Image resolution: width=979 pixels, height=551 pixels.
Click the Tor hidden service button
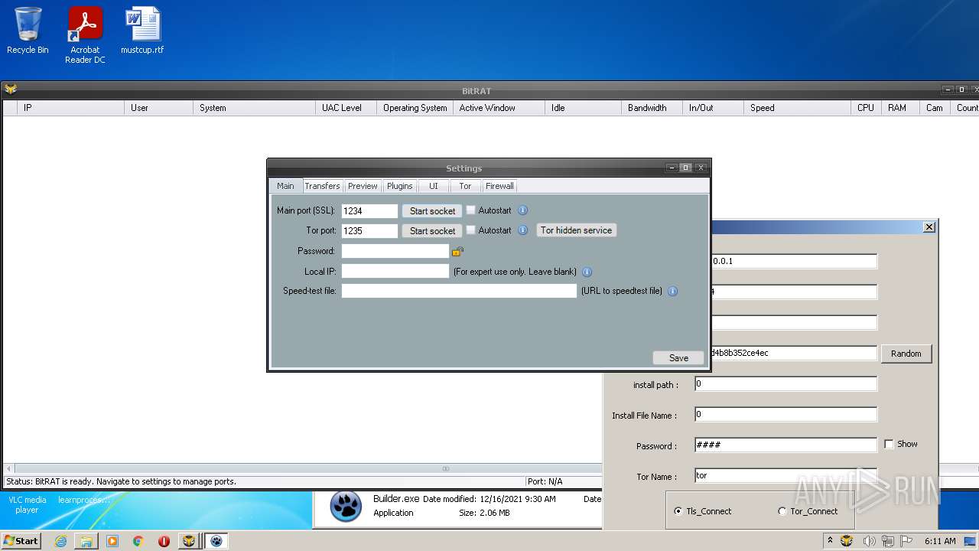pos(576,230)
